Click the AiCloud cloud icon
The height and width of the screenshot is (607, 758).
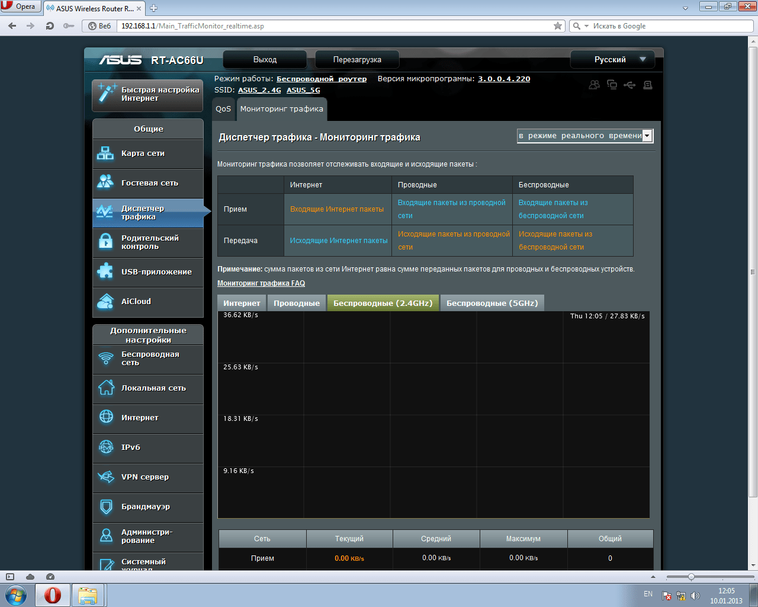pyautogui.click(x=105, y=301)
